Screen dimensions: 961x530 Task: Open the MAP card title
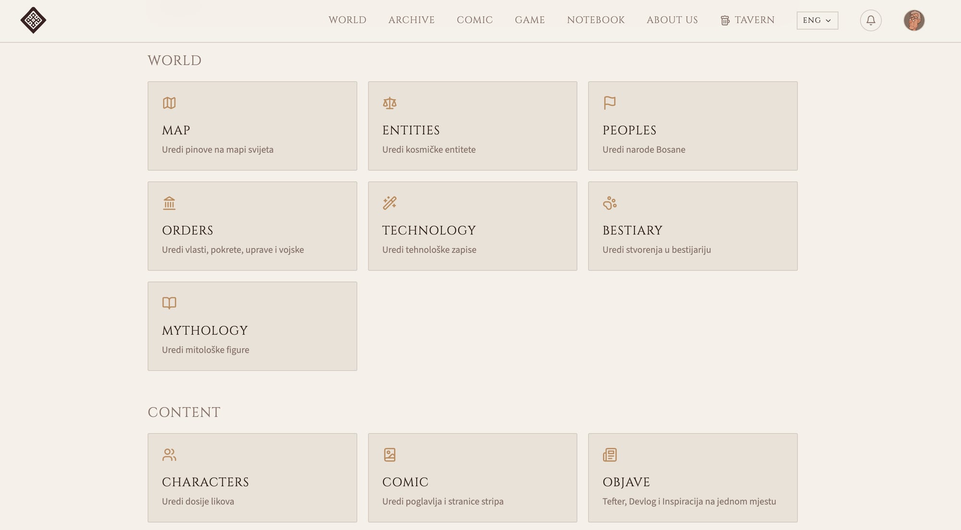click(176, 130)
